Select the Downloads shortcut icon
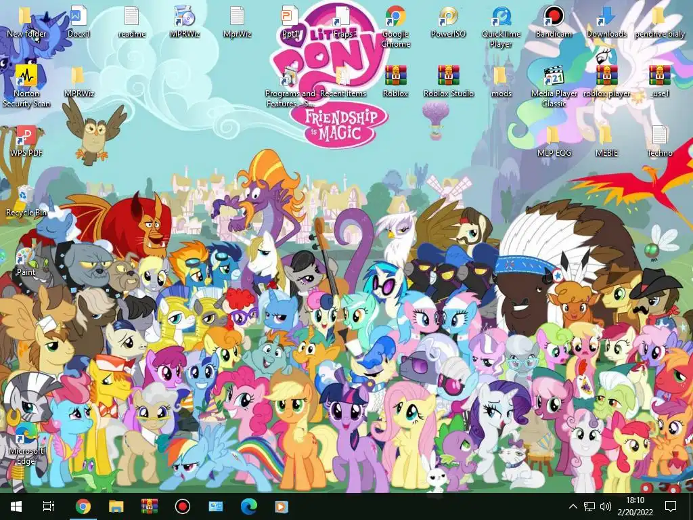The image size is (693, 520). (x=606, y=22)
